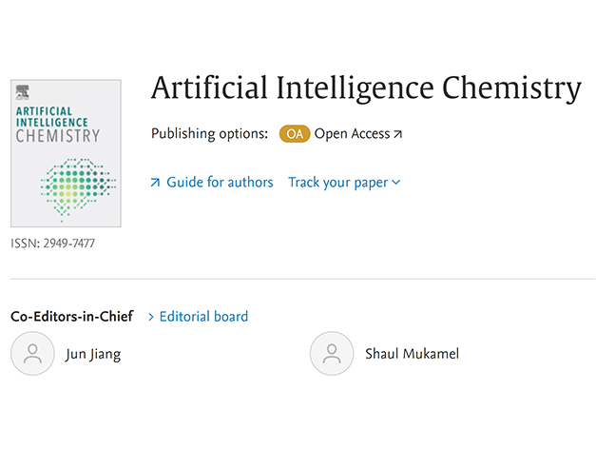This screenshot has height=449, width=596.
Task: Click the arrow icon before Guide for authors
Action: [155, 183]
